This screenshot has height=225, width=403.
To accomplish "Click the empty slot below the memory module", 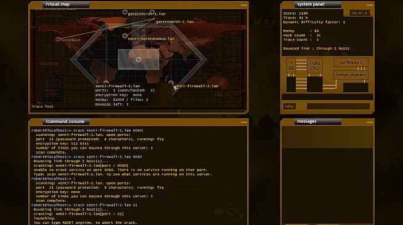I will click(x=291, y=84).
